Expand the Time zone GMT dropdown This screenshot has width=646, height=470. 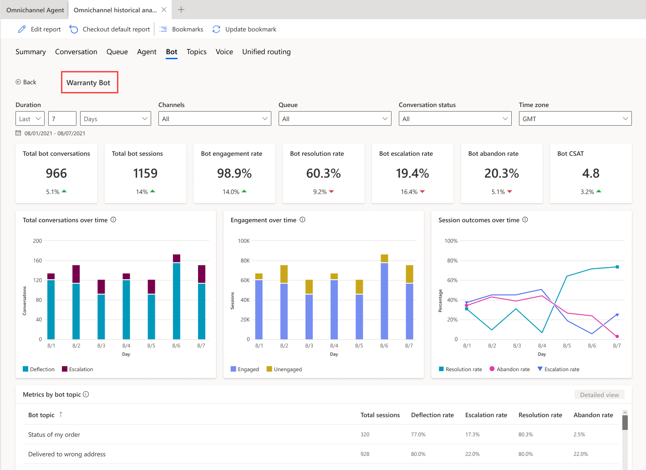click(x=575, y=118)
